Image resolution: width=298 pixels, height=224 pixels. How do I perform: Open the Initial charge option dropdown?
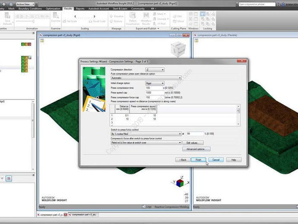[x=155, y=83]
